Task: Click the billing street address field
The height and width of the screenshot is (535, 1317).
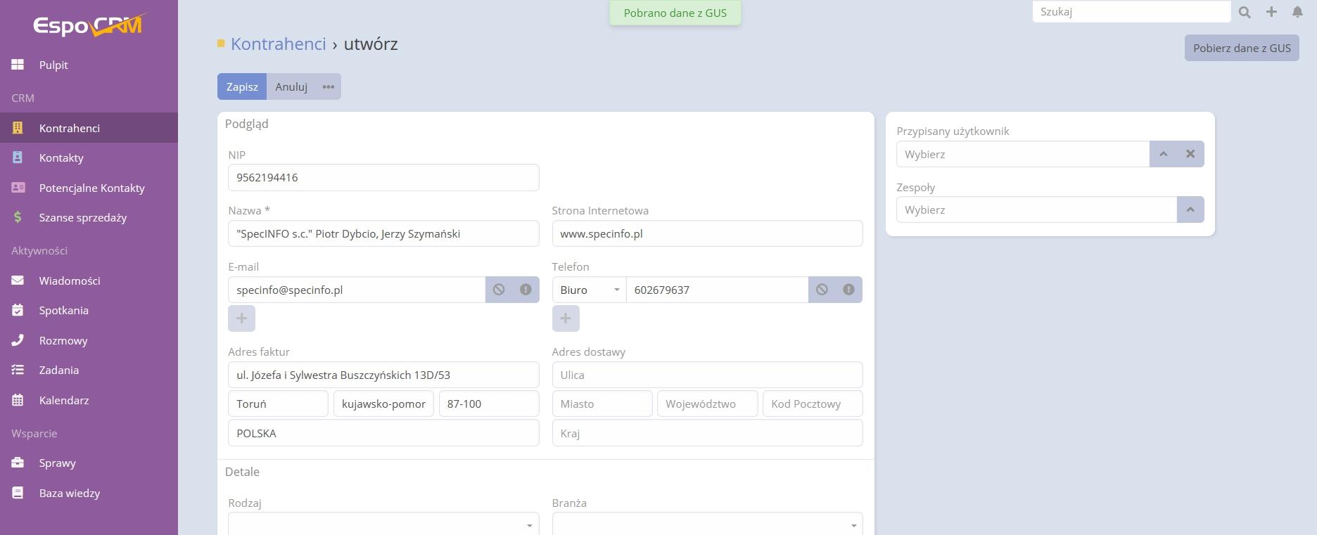Action: tap(383, 375)
